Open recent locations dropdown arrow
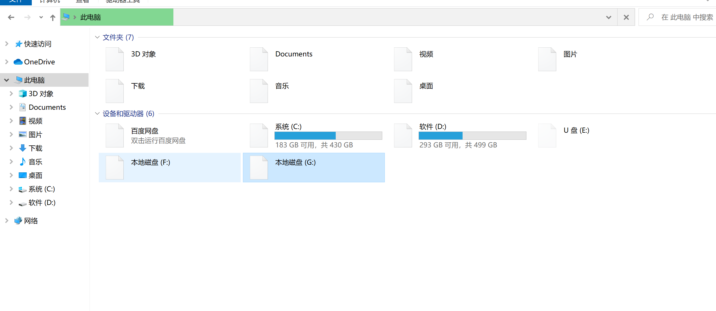The height and width of the screenshot is (311, 716). coord(41,17)
